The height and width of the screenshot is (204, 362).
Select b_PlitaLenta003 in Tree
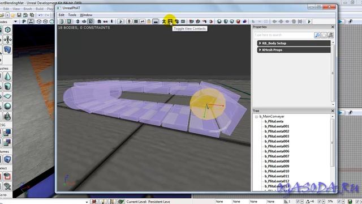[277, 136]
